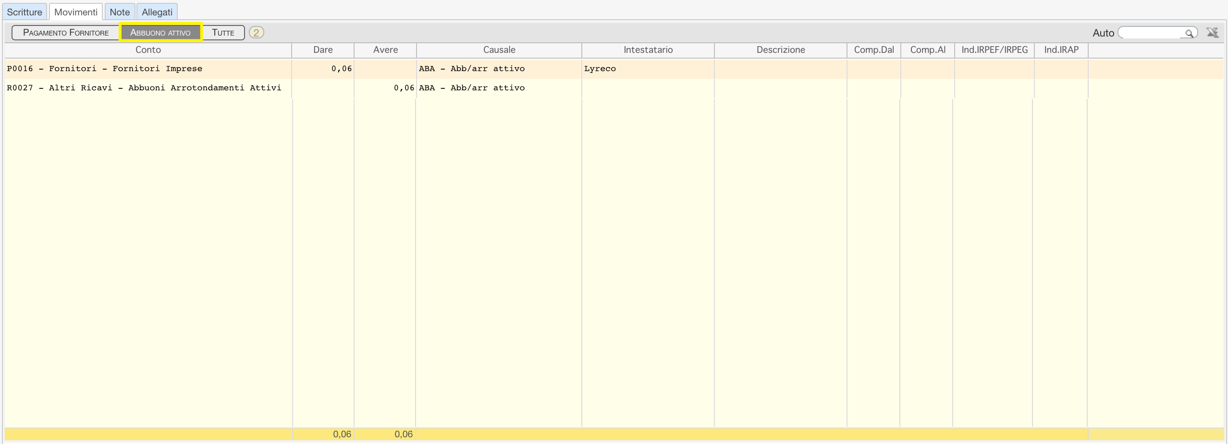The width and height of the screenshot is (1228, 444).
Task: Click the Intestatario column header
Action: pos(648,50)
